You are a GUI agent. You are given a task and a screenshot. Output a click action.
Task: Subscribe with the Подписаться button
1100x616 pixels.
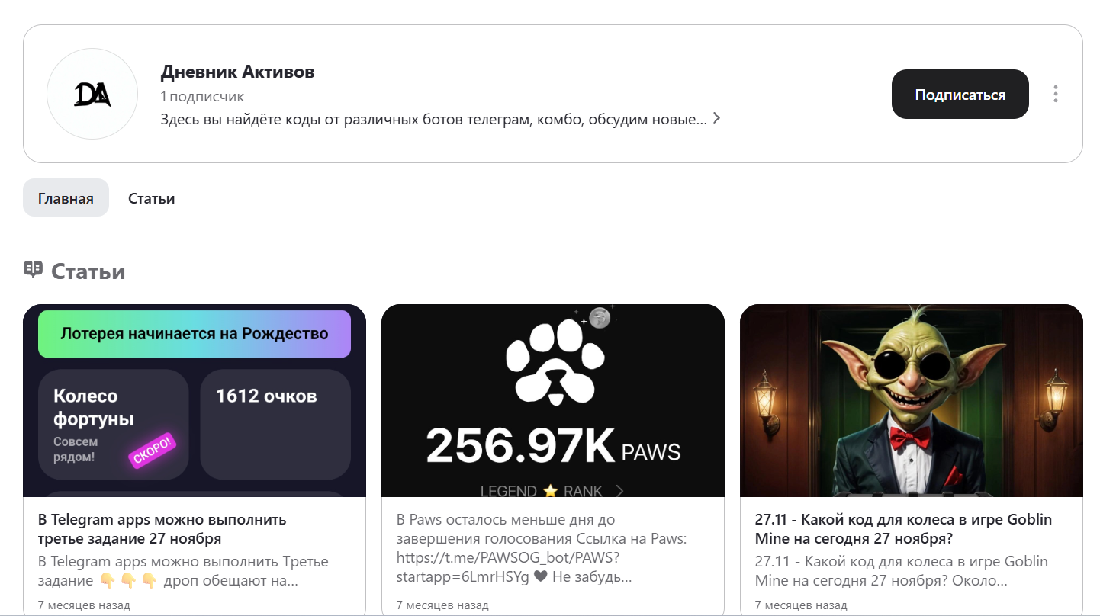[960, 95]
